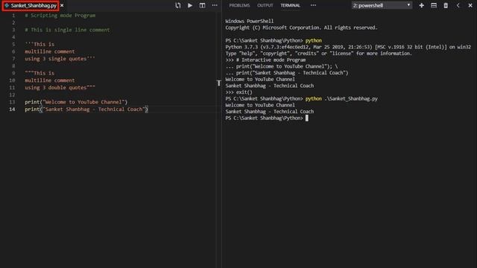Split the editor to the right

[x=202, y=5]
